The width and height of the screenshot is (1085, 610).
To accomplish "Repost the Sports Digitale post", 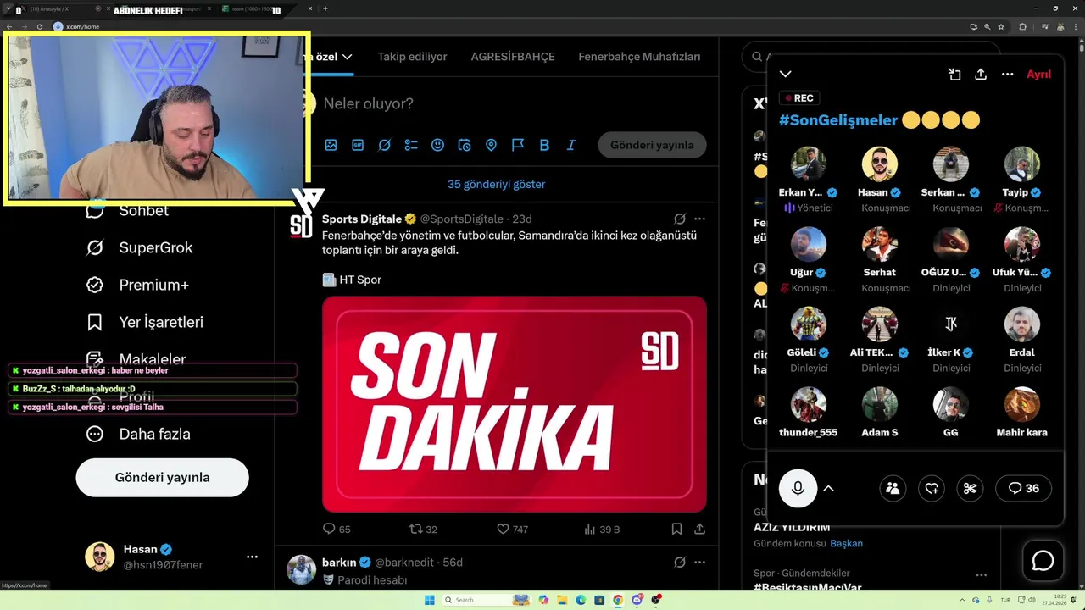I will (423, 529).
